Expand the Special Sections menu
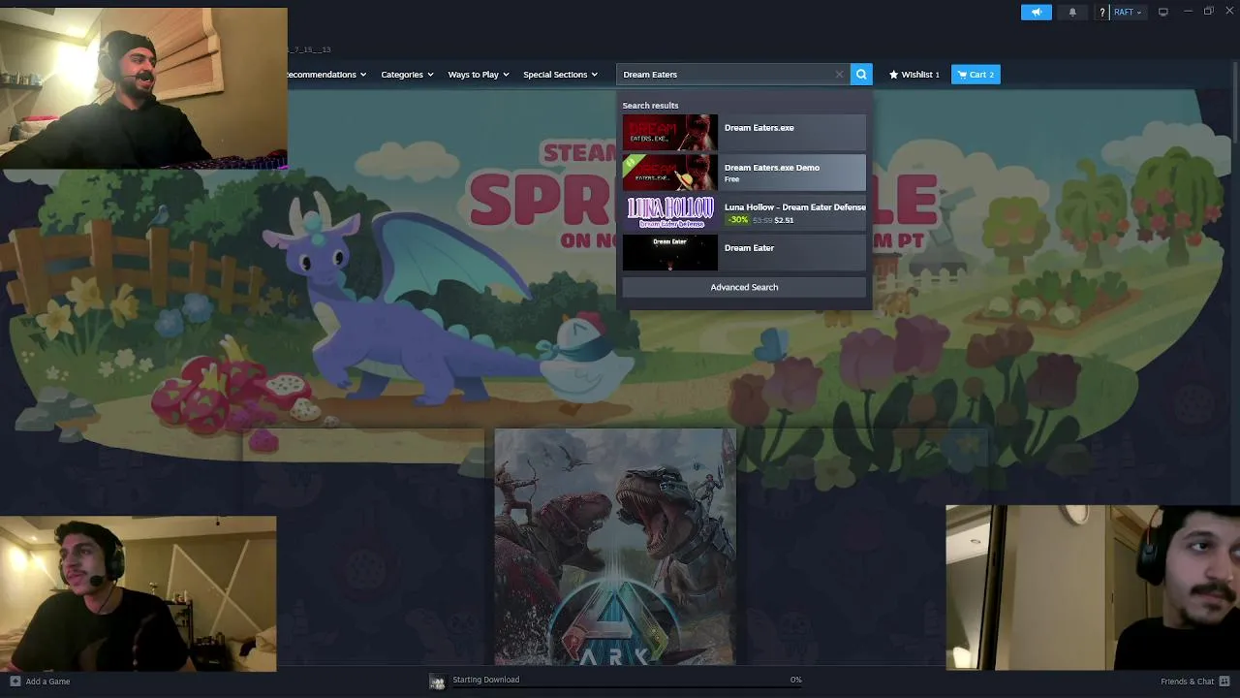The width and height of the screenshot is (1240, 698). pyautogui.click(x=560, y=75)
